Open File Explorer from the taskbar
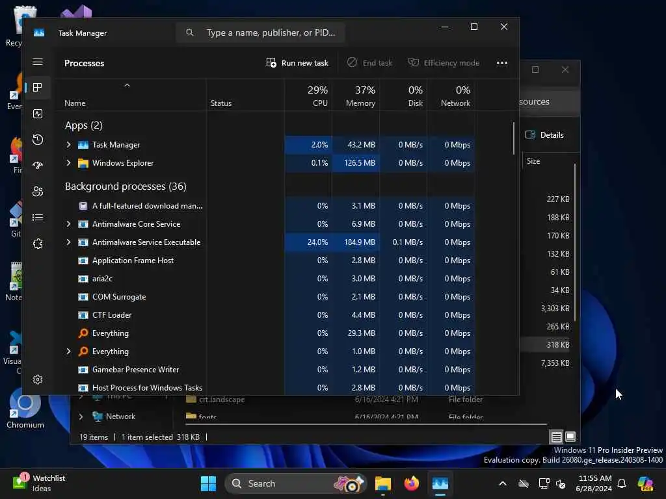 tap(382, 483)
